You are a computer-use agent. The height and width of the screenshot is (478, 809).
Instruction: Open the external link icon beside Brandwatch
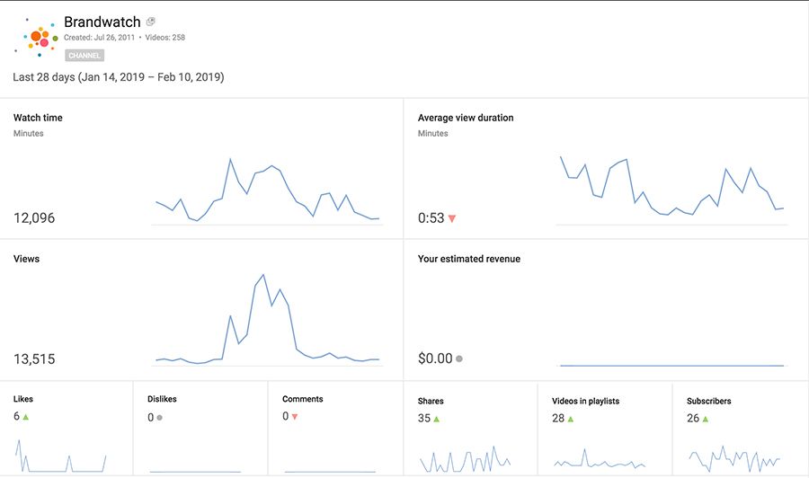click(x=150, y=22)
